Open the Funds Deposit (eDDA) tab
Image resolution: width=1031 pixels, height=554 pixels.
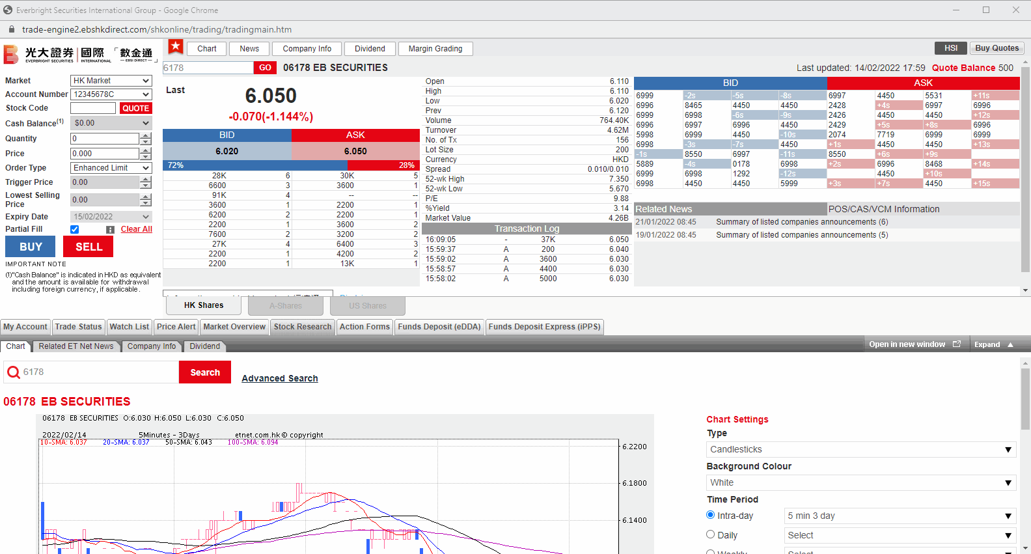point(439,327)
